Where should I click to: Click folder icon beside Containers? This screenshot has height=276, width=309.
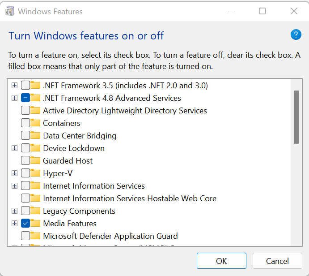pyautogui.click(x=35, y=123)
